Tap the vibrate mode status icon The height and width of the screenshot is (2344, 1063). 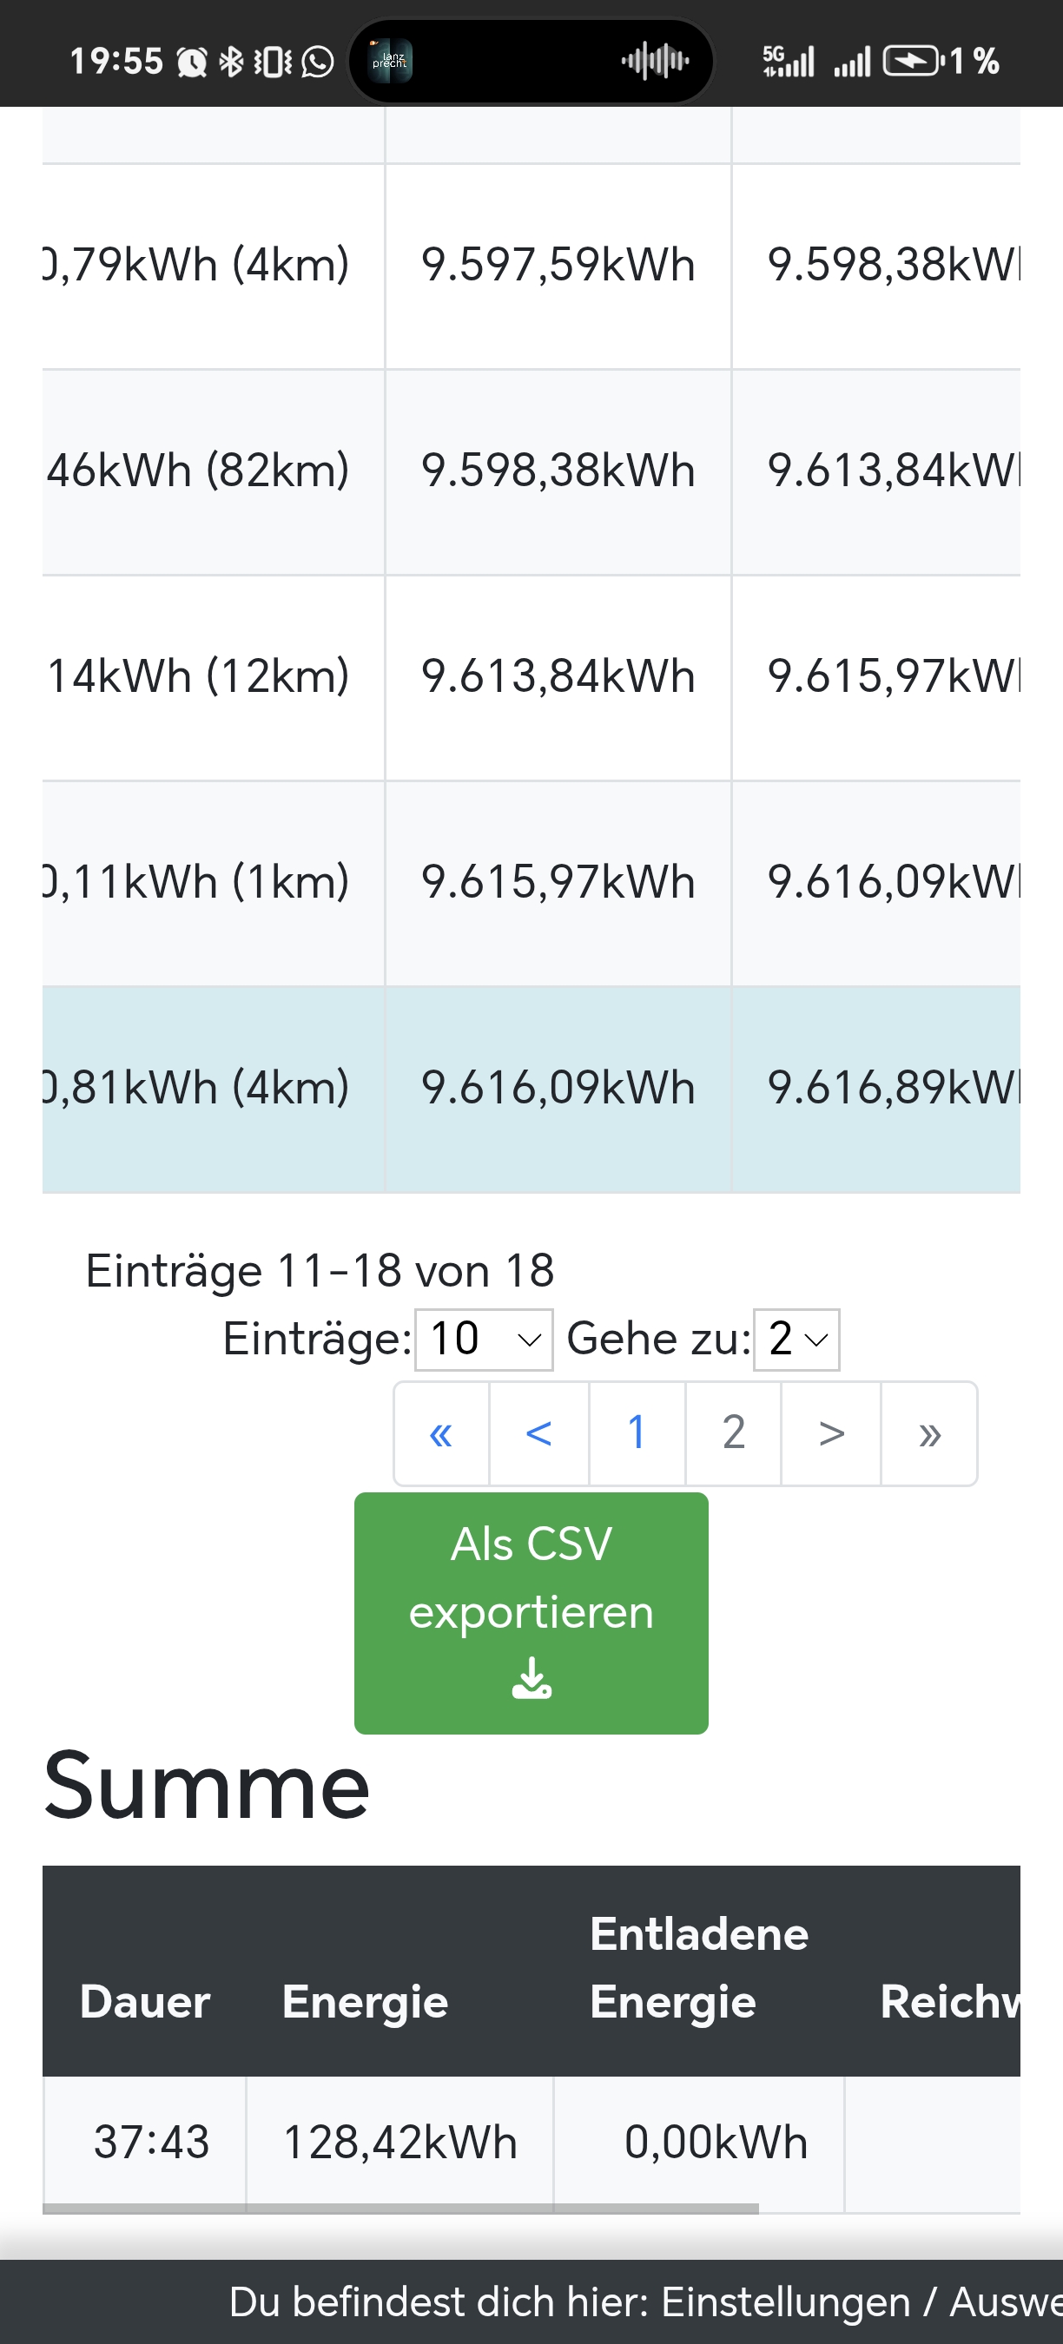[x=272, y=62]
